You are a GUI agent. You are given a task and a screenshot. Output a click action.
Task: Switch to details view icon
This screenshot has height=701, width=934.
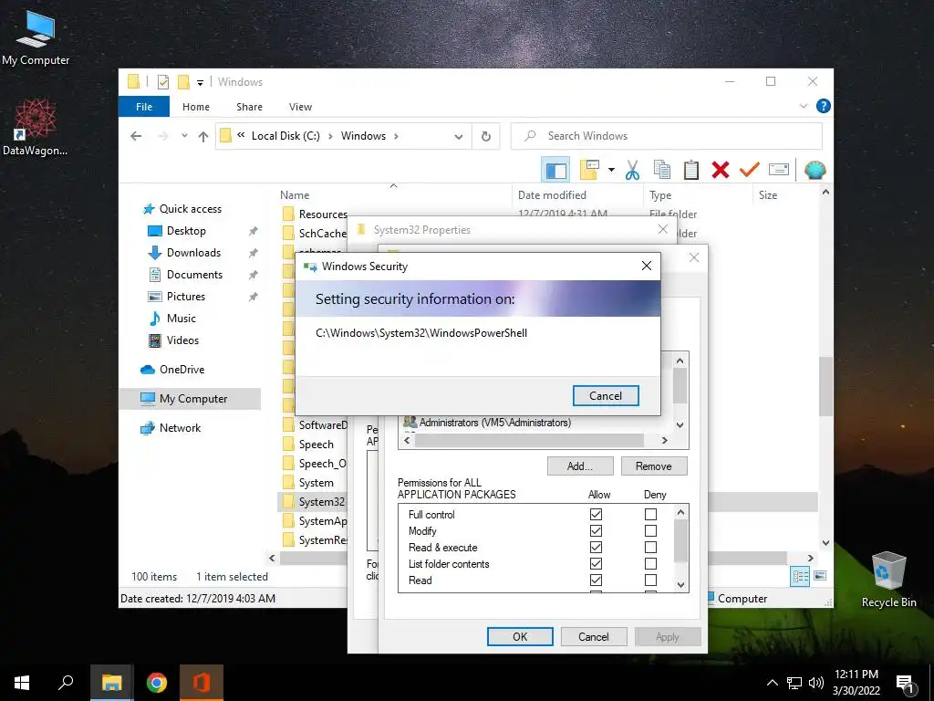800,576
